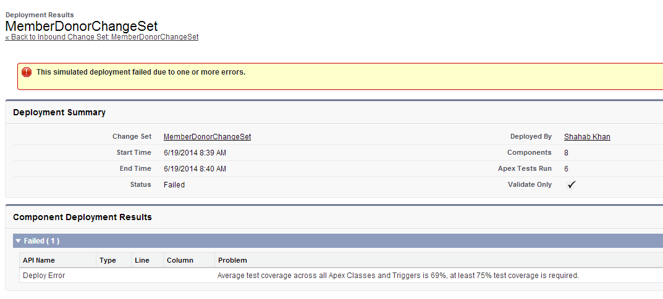Image resolution: width=663 pixels, height=299 pixels.
Task: Click the Failed status value
Action: pos(174,184)
